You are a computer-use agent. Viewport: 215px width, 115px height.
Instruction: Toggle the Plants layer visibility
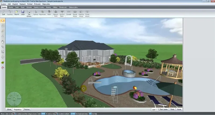[x=172, y=110]
